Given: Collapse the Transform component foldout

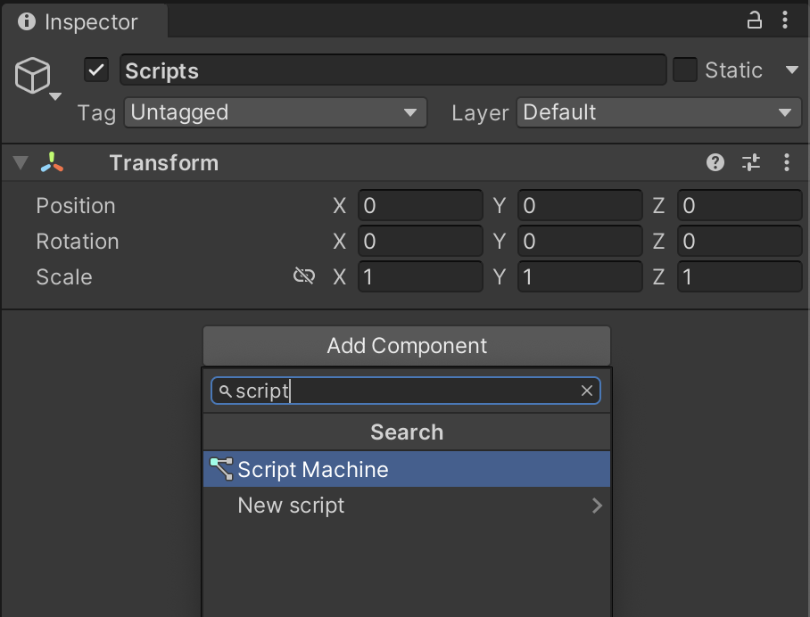Looking at the screenshot, I should (21, 162).
